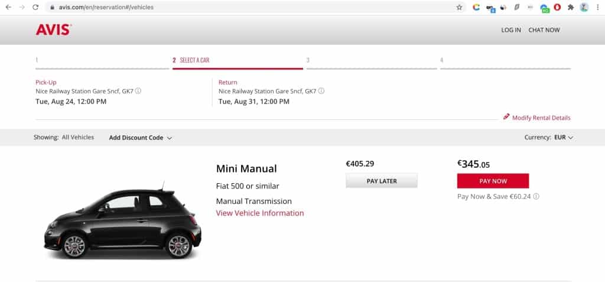The height and width of the screenshot is (282, 605).
Task: Open the multicolored C extension
Action: tap(476, 7)
